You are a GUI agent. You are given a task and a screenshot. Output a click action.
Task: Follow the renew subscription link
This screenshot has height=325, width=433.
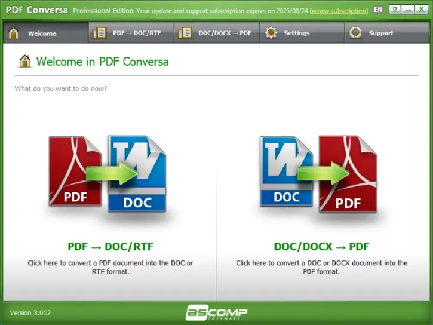click(x=339, y=11)
